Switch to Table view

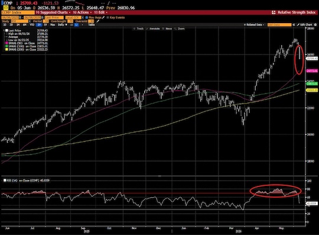pyautogui.click(x=92, y=25)
